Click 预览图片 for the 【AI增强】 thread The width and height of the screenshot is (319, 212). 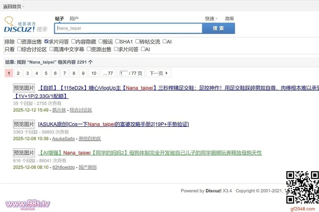24,153
